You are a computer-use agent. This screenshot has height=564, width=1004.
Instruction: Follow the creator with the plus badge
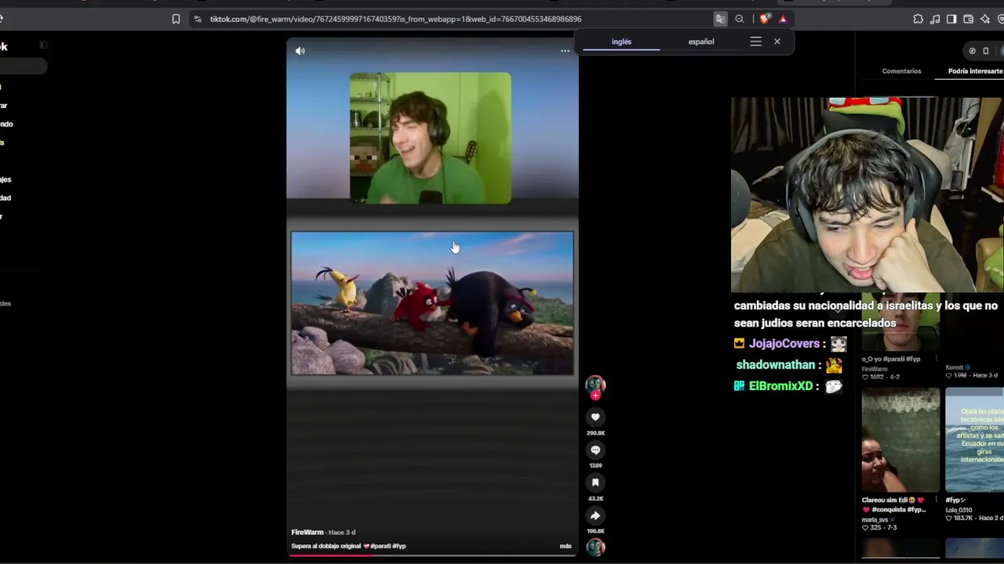[595, 396]
